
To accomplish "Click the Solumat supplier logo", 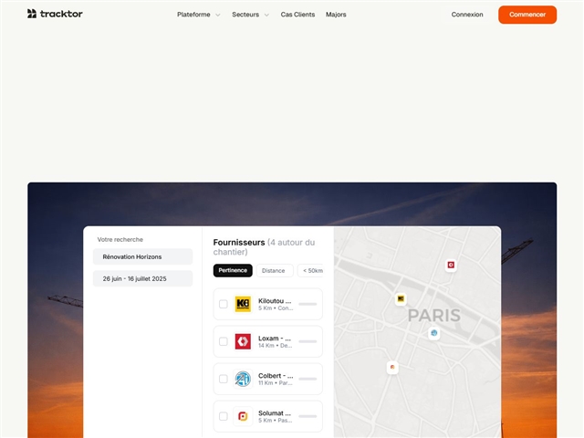I will point(243,416).
